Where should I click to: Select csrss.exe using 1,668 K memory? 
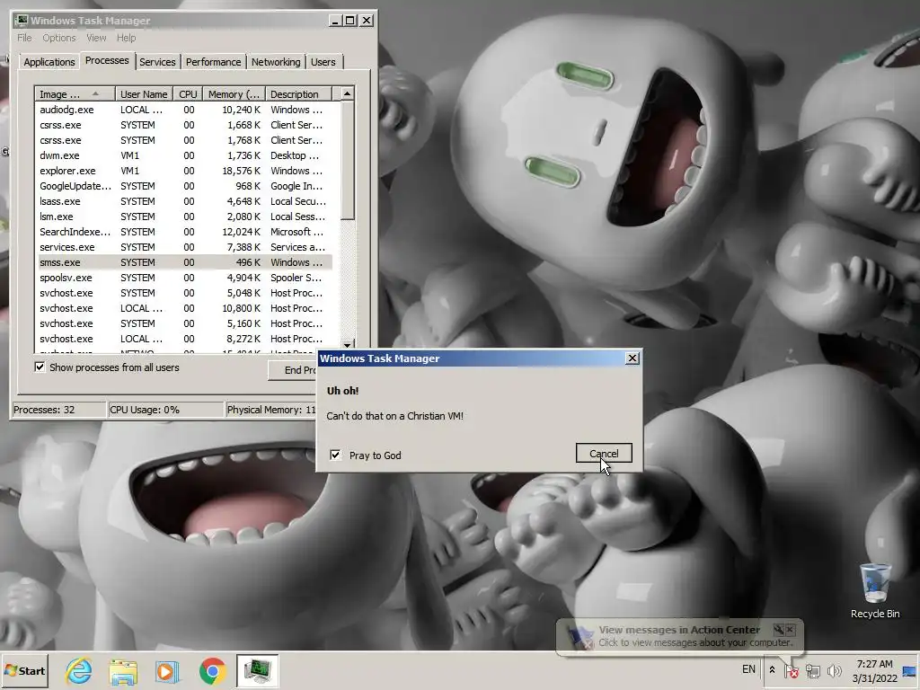[x=185, y=125]
